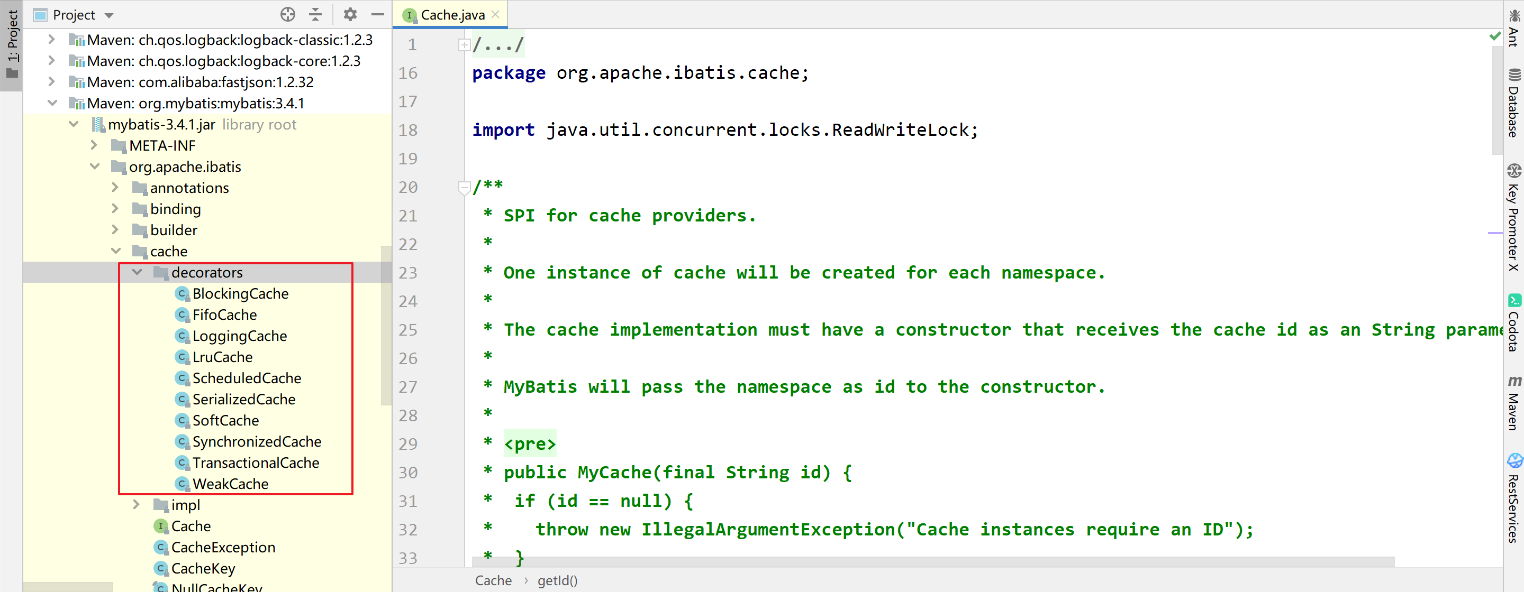Toggle the 1: Project tool window button
The width and height of the screenshot is (1524, 592).
[x=12, y=44]
